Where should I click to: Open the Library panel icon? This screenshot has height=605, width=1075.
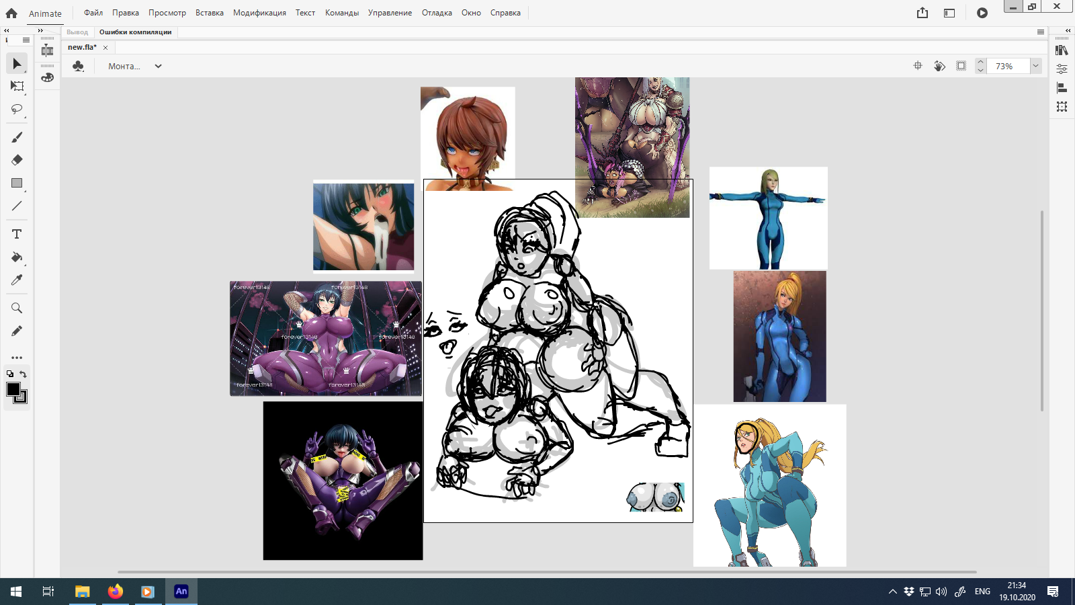point(1062,50)
